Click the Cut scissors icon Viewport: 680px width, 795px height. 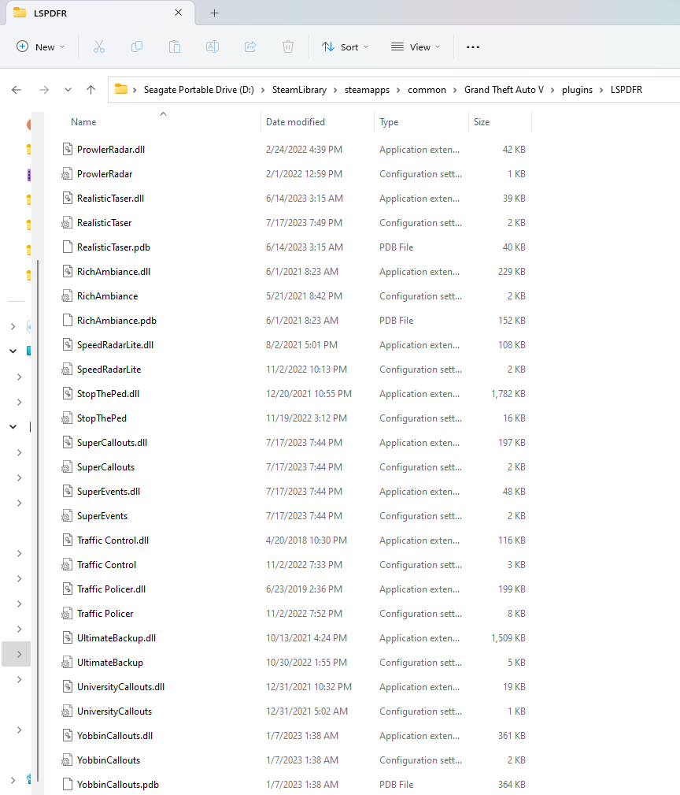click(x=99, y=46)
